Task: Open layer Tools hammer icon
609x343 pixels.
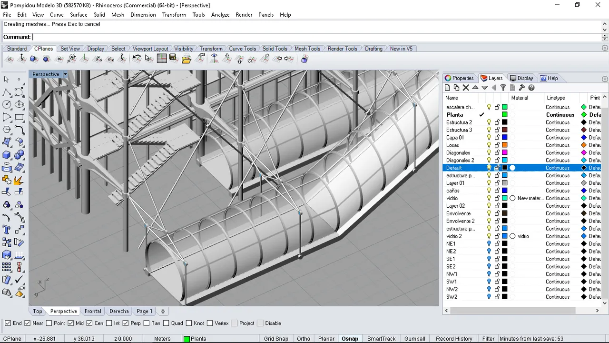Action: click(x=522, y=88)
